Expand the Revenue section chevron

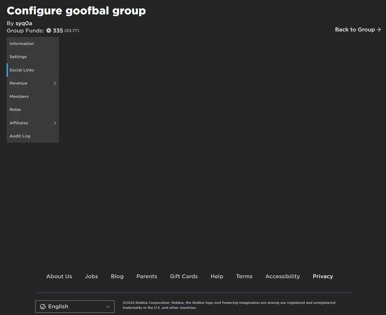point(55,83)
